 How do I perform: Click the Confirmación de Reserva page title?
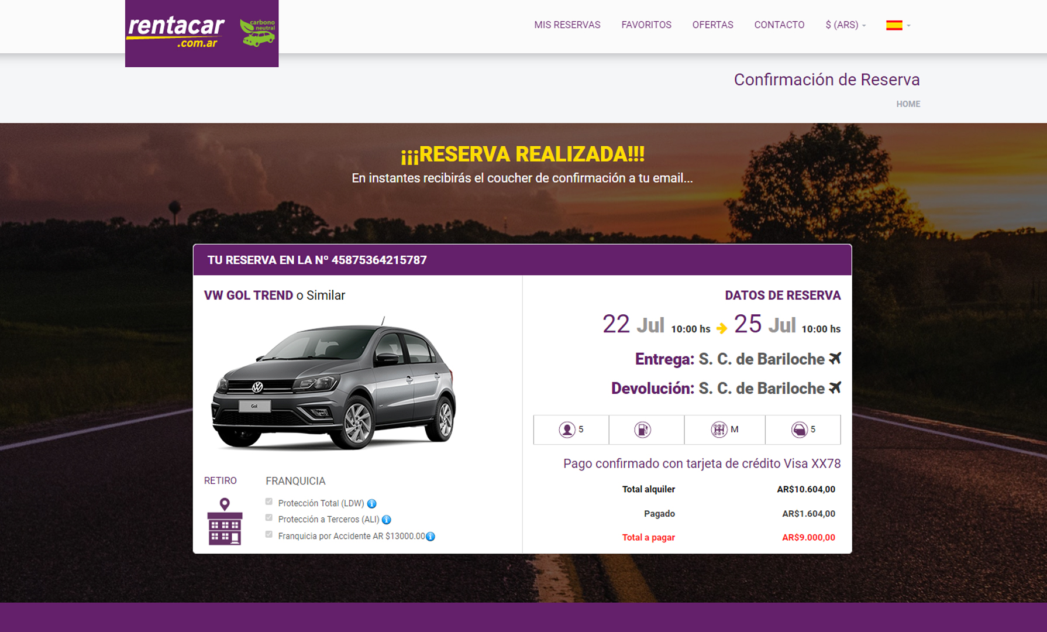coord(826,80)
